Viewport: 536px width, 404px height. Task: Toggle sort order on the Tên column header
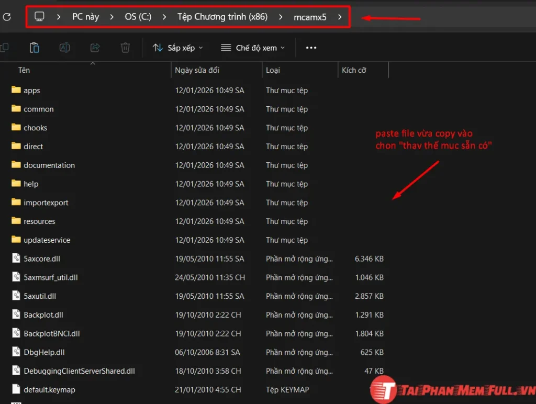24,70
